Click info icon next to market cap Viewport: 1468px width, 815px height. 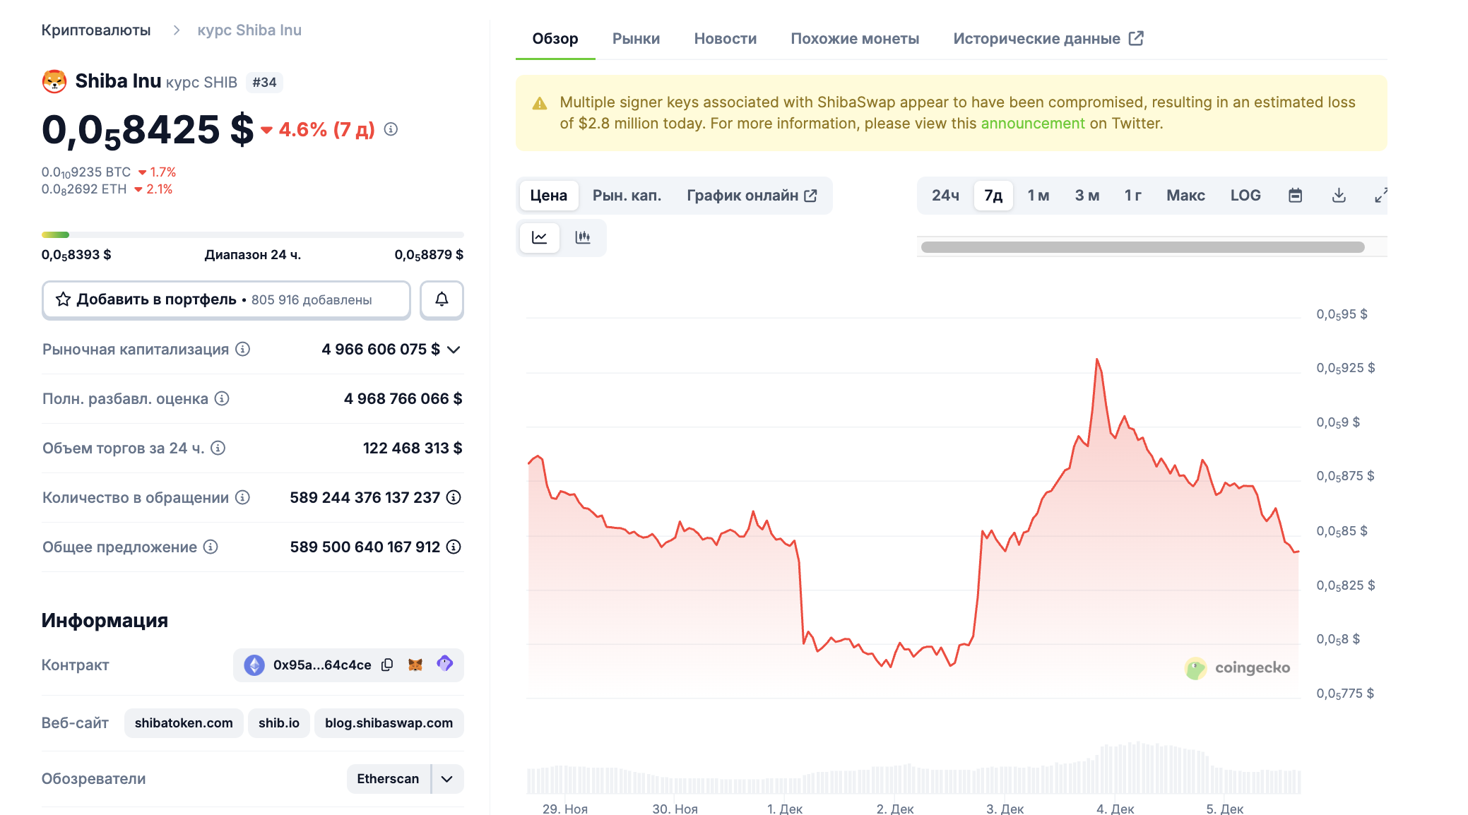tap(243, 349)
